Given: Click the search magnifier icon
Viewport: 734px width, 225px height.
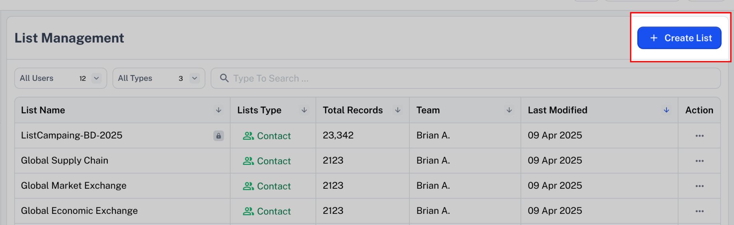Looking at the screenshot, I should click(x=224, y=78).
